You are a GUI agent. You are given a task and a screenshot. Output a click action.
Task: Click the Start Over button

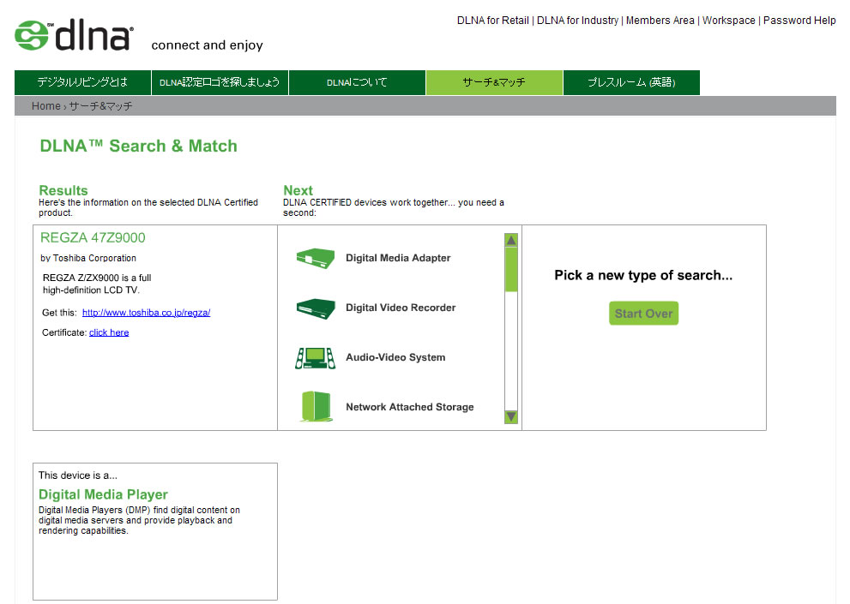[643, 313]
